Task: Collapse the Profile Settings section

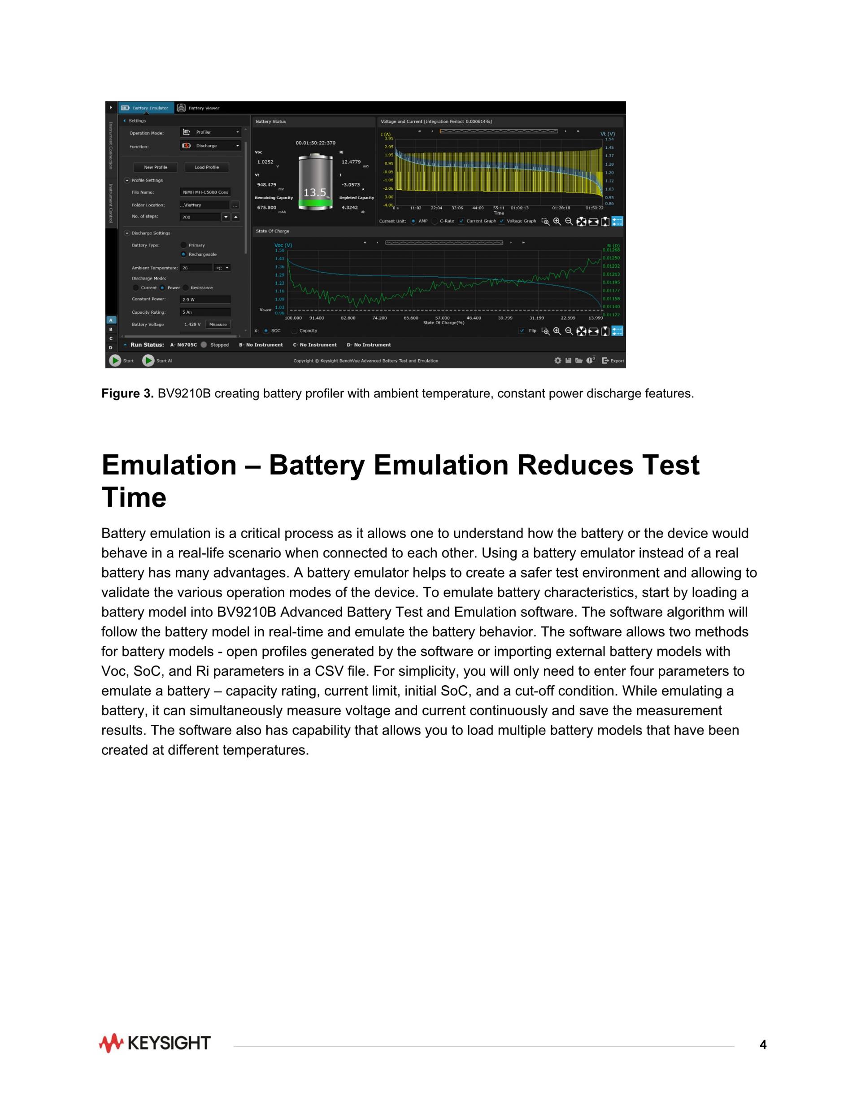Action: click(127, 181)
